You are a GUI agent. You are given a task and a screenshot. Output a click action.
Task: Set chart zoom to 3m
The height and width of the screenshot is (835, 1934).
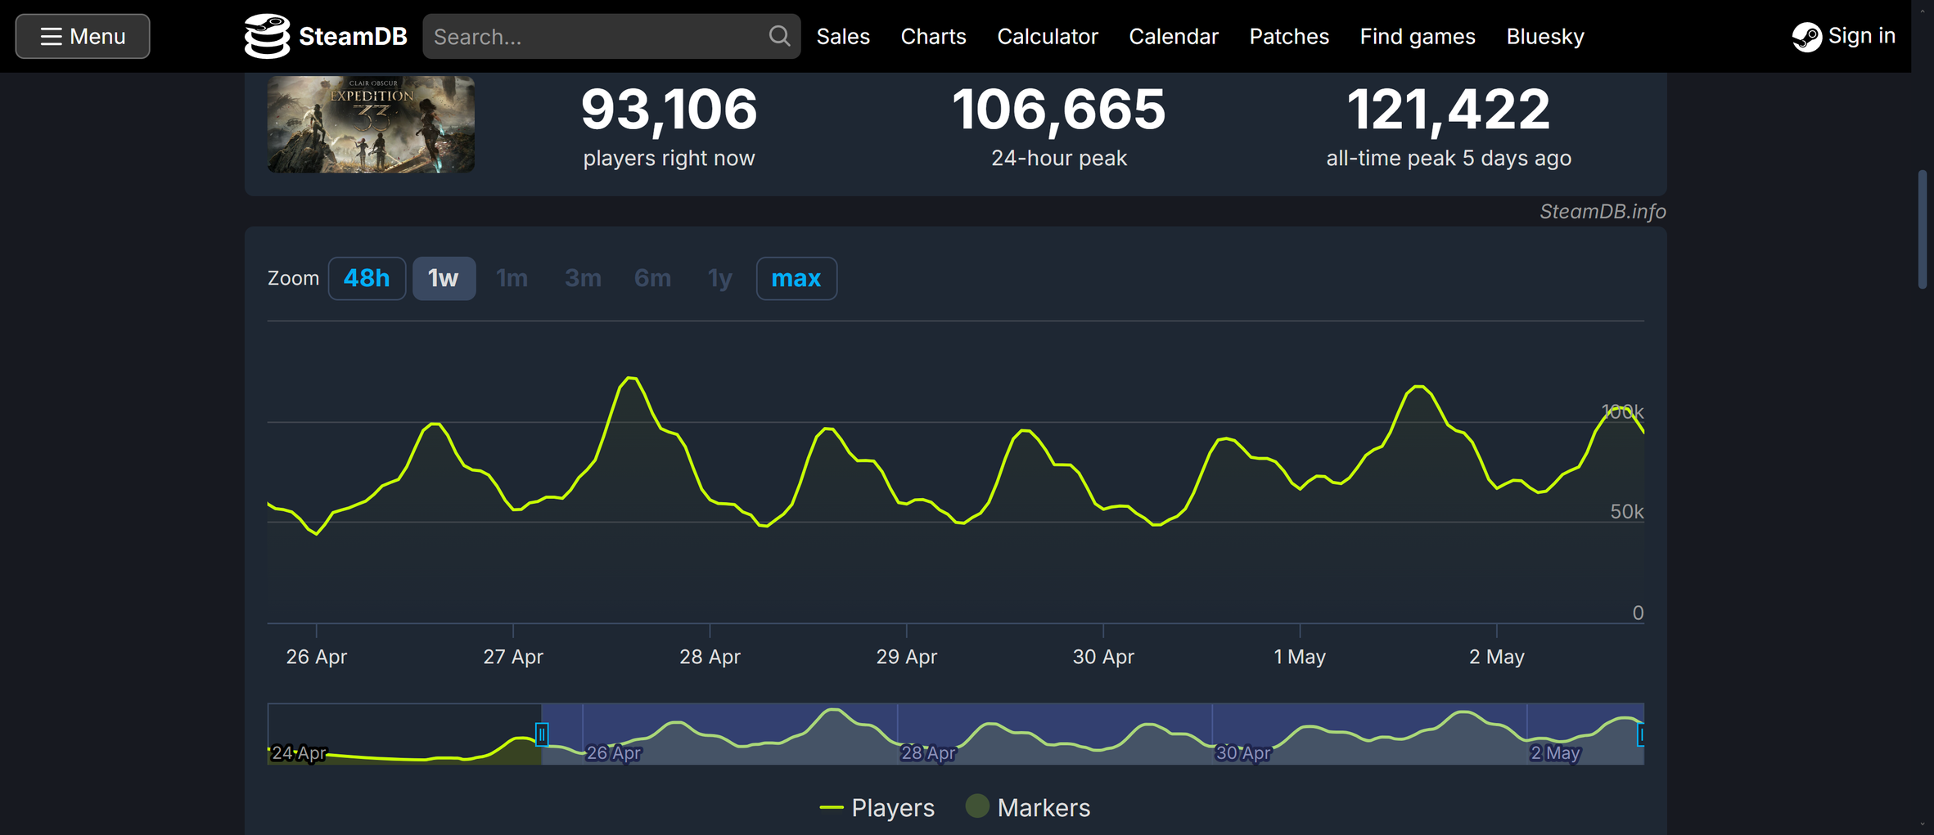click(x=583, y=278)
